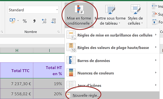Select the Total HT en % header cell
This screenshot has height=99, width=163.
tap(49, 70)
